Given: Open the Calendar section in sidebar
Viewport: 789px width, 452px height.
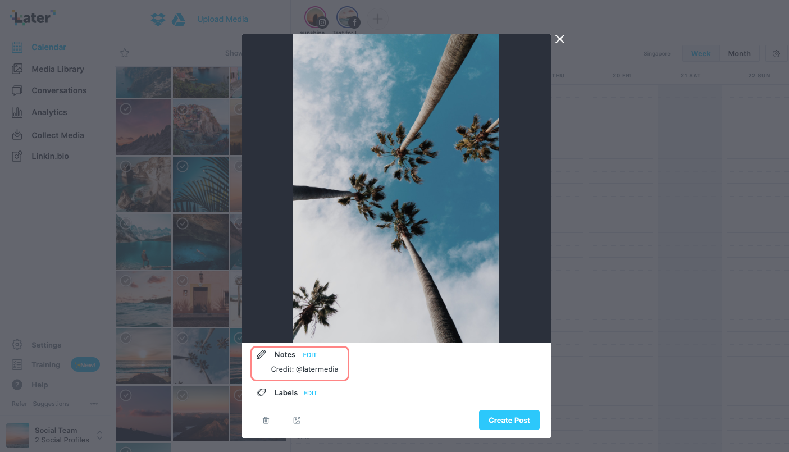Looking at the screenshot, I should 49,47.
